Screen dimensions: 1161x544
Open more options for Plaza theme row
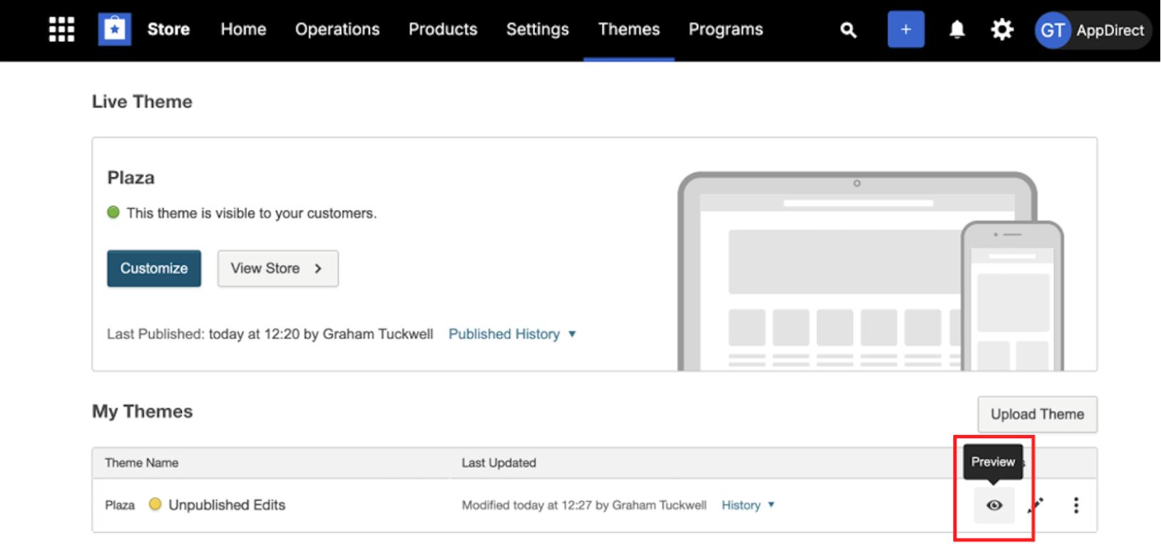1076,506
